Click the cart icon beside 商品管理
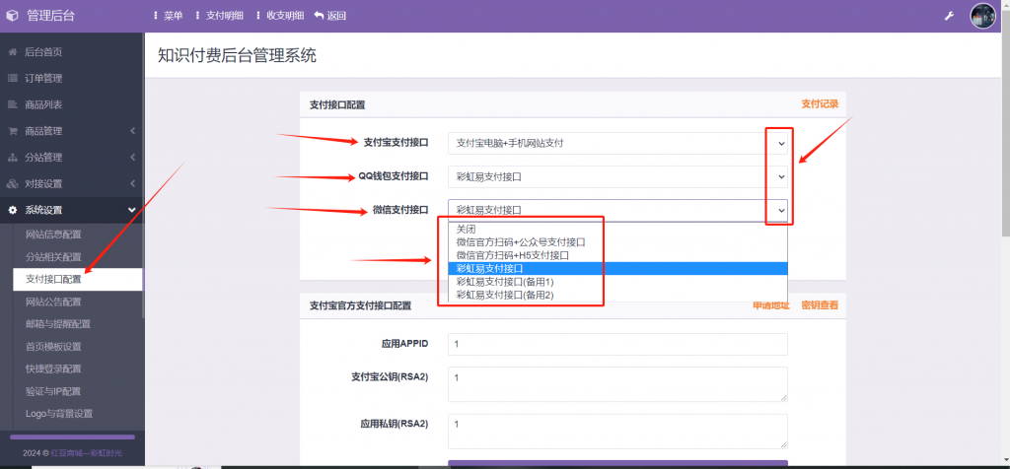The image size is (1010, 469). point(12,131)
